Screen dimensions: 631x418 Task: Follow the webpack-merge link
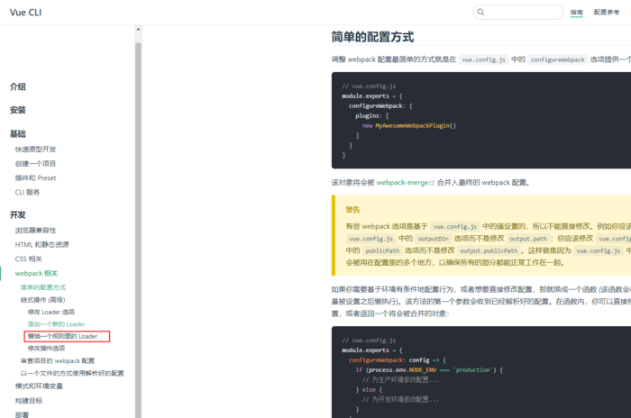[402, 183]
